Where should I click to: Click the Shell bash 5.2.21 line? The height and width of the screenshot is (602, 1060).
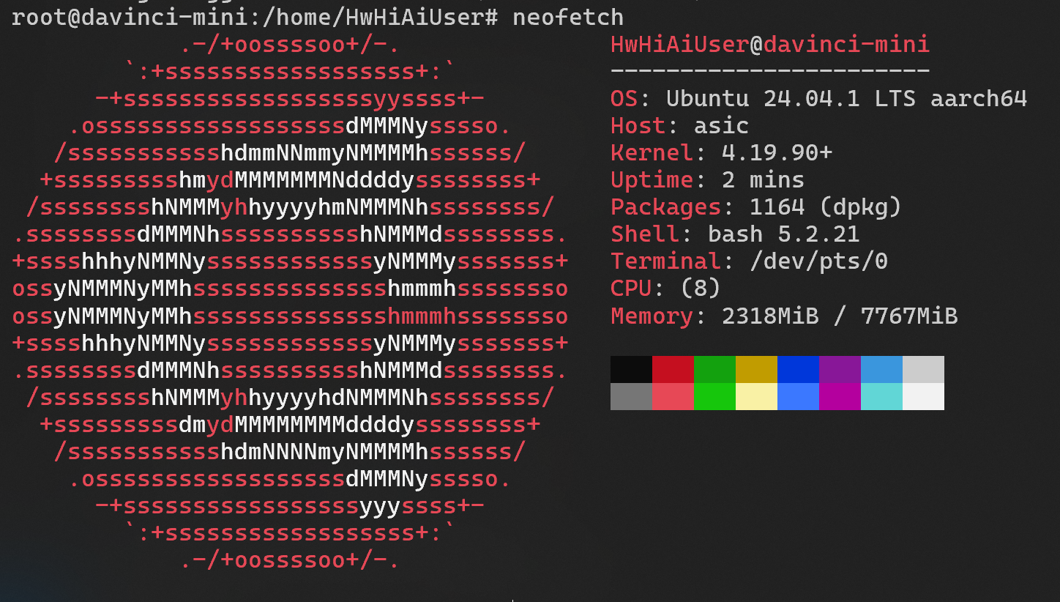(x=735, y=234)
